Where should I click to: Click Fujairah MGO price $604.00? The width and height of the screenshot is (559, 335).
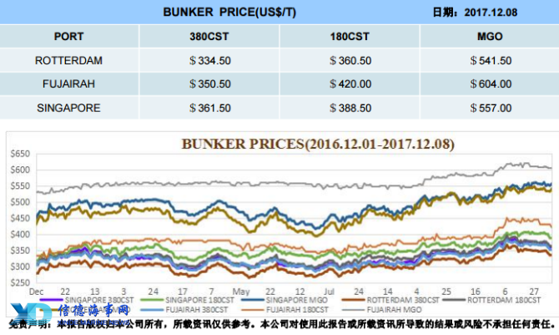coord(491,84)
